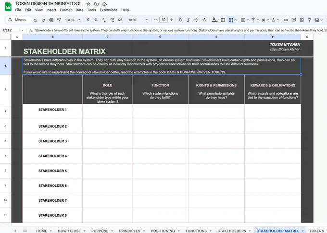This screenshot has height=233, width=327.
Task: Open the Insert menu
Action: coord(51,10)
